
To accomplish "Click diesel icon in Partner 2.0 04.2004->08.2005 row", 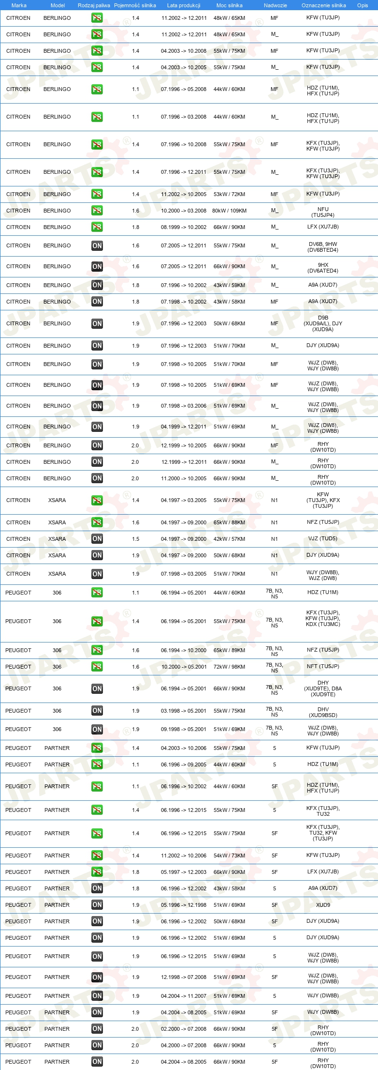I will coord(97,1062).
